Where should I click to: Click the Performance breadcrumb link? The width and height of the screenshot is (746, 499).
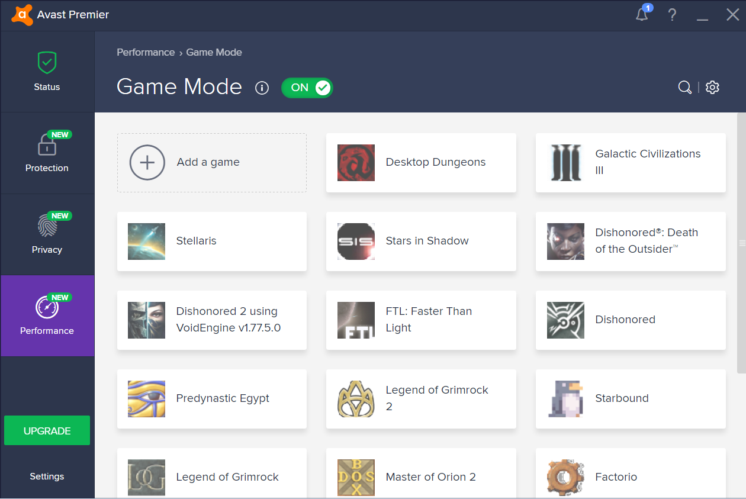click(x=146, y=52)
